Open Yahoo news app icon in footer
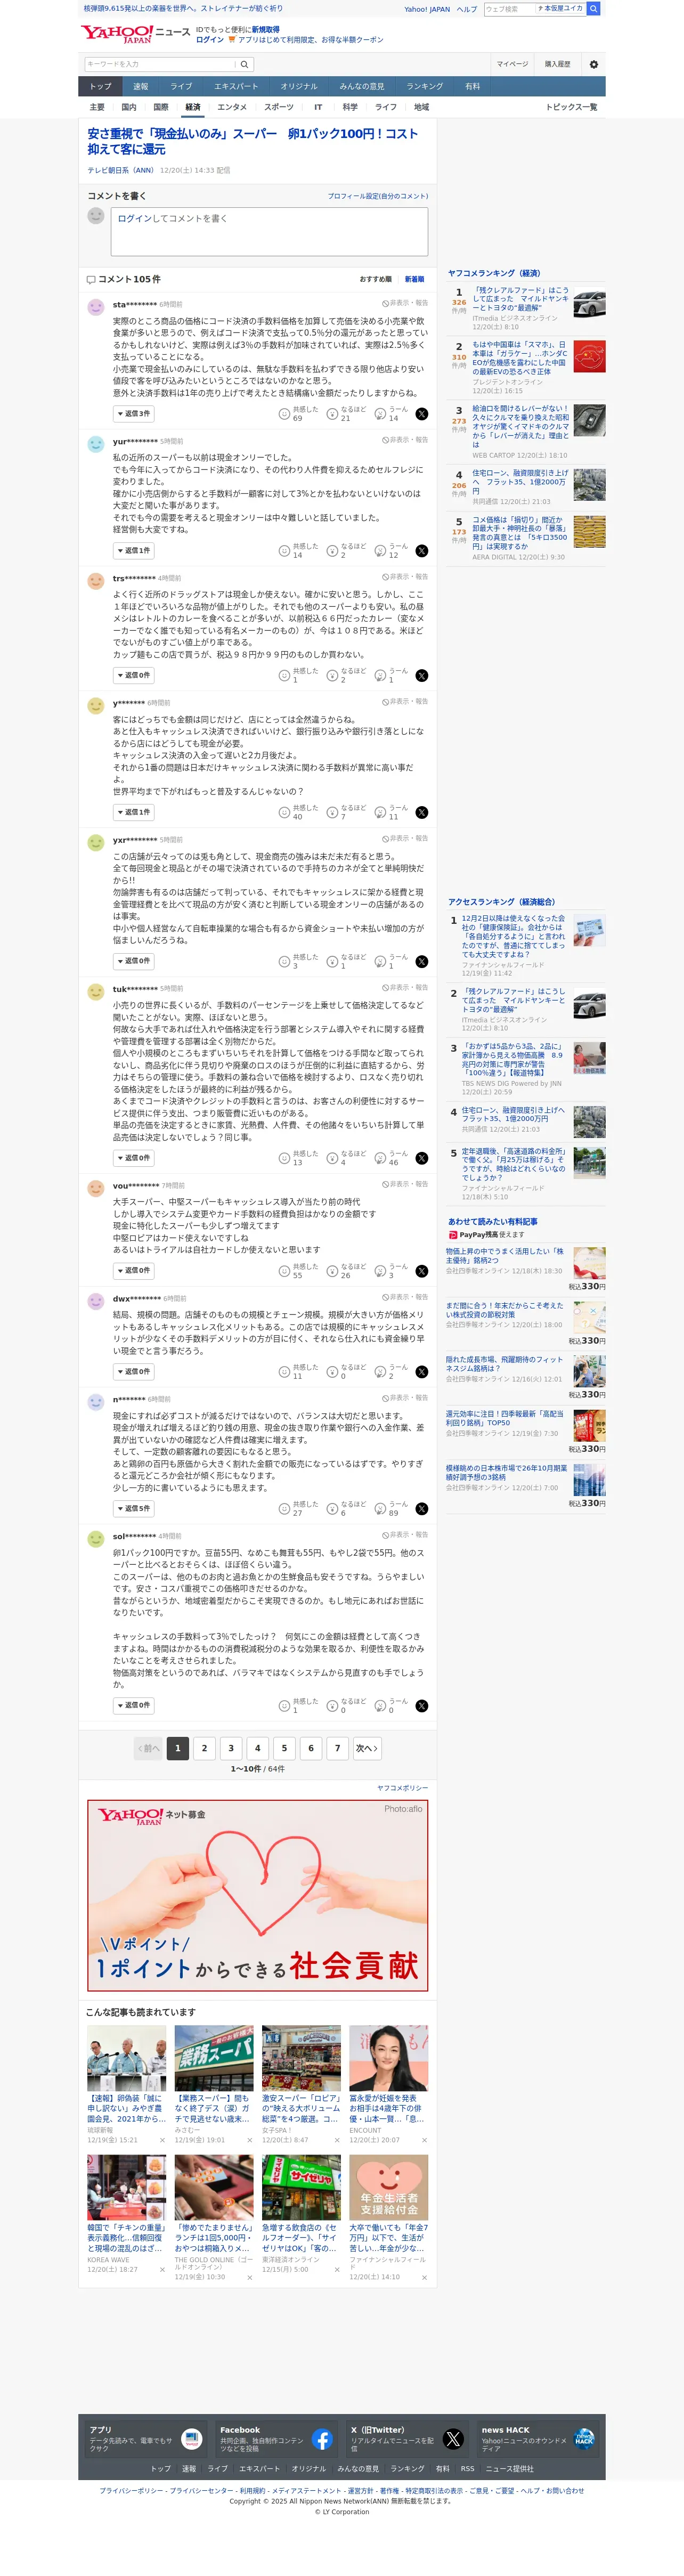Image resolution: width=684 pixels, height=2576 pixels. click(191, 2439)
